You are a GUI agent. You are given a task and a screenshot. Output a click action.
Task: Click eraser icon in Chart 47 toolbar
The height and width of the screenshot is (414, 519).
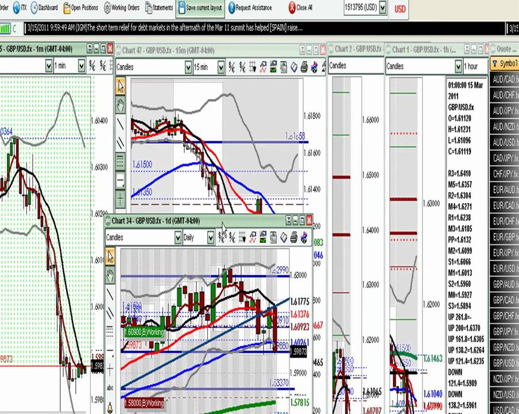[294, 67]
